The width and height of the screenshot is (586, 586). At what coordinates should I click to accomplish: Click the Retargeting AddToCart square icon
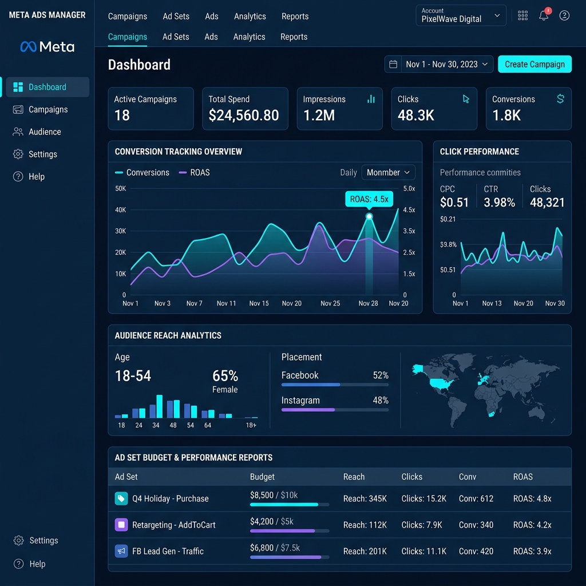121,525
